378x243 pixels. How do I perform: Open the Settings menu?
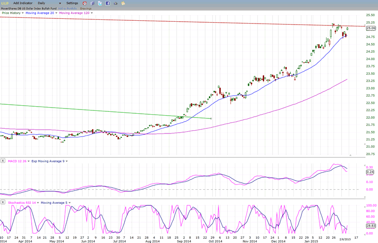[72, 3]
